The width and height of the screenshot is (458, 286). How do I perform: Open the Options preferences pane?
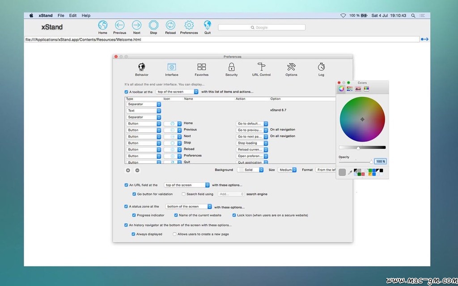(x=291, y=69)
